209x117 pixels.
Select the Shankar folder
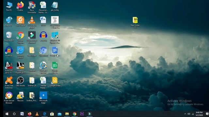[x=32, y=67]
